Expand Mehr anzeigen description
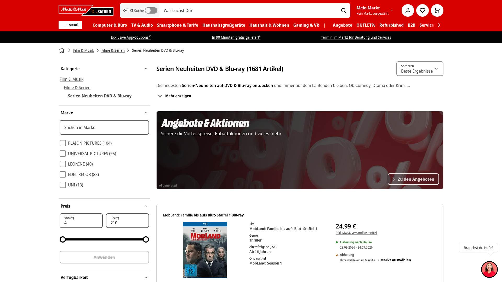This screenshot has width=502, height=282. 174,96
